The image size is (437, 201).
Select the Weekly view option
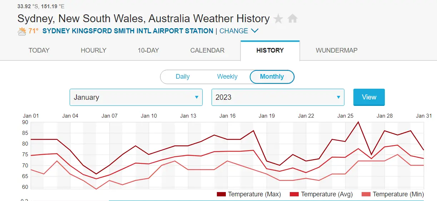[227, 77]
